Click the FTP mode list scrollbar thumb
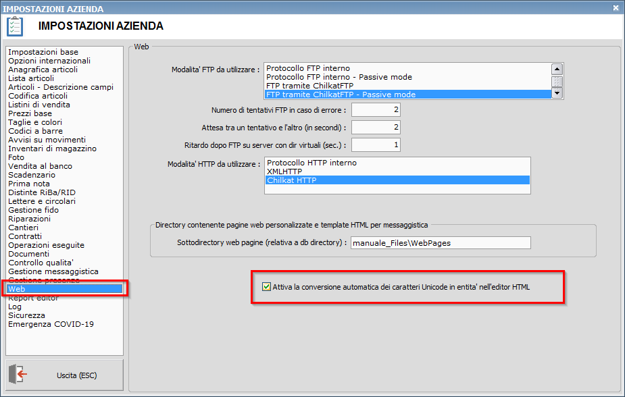 557,82
